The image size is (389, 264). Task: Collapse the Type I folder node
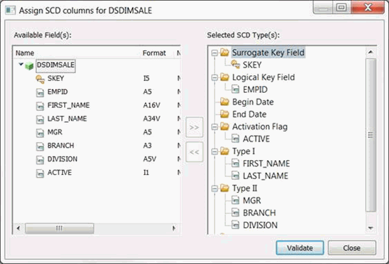tap(215, 151)
